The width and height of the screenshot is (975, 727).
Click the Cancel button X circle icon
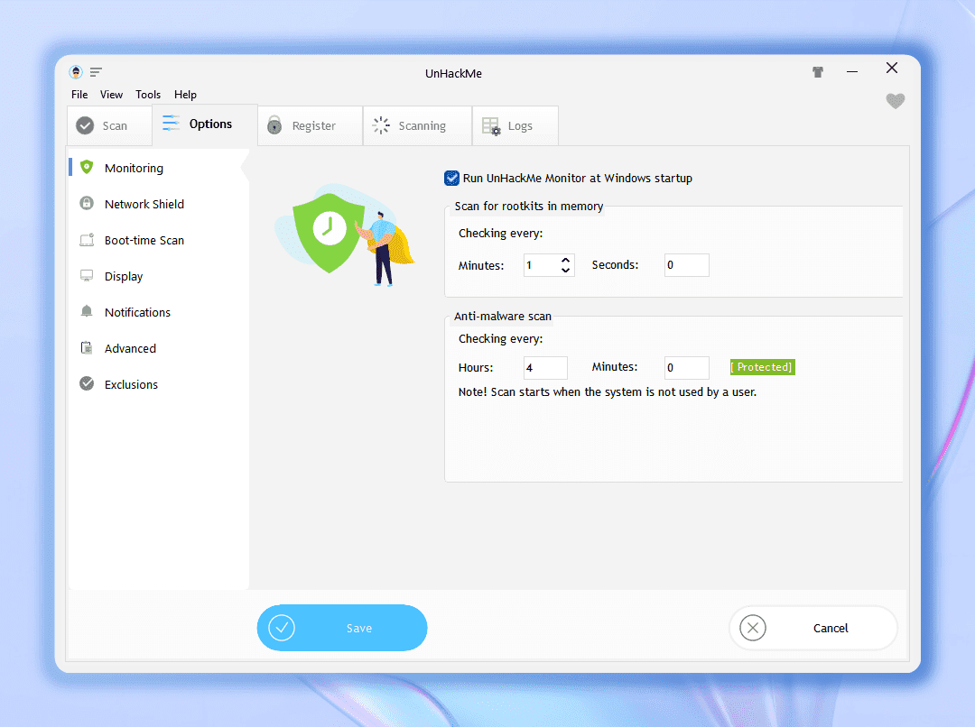click(752, 628)
